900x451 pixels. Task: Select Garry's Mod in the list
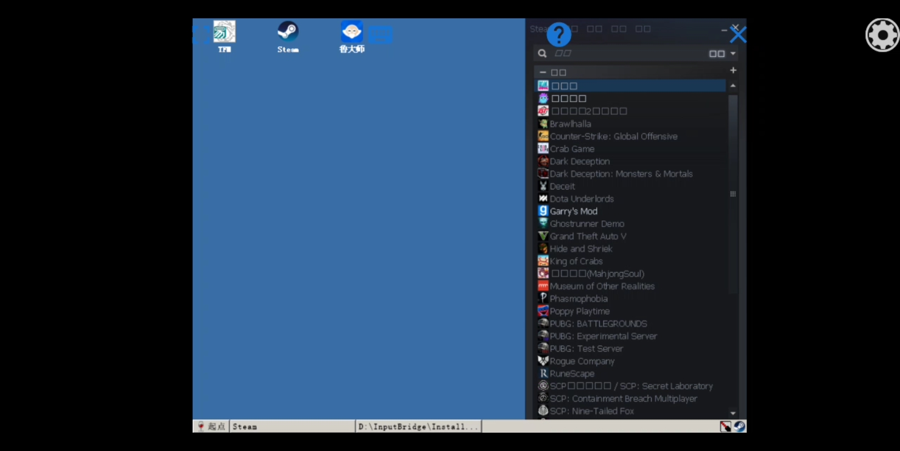(x=630, y=211)
